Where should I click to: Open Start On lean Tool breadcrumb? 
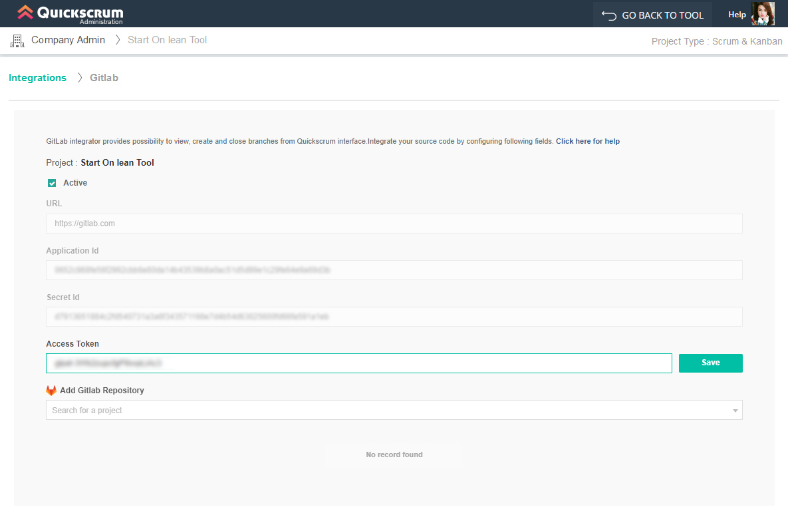168,40
